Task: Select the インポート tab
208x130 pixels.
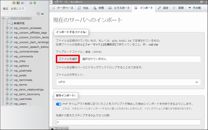Action: pos(144,8)
